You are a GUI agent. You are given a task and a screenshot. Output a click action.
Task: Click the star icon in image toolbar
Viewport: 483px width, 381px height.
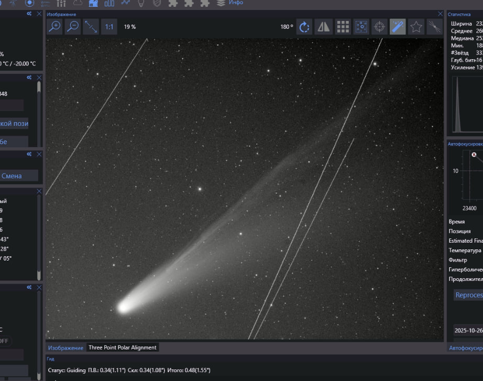pyautogui.click(x=416, y=27)
